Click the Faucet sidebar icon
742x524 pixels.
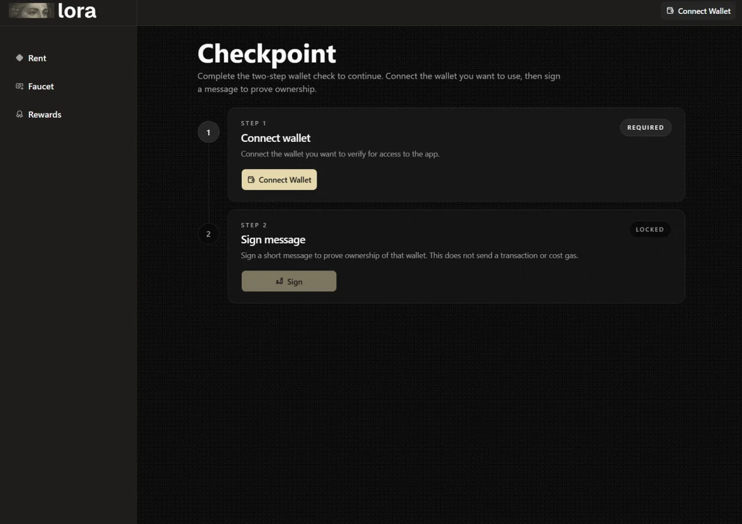19,86
